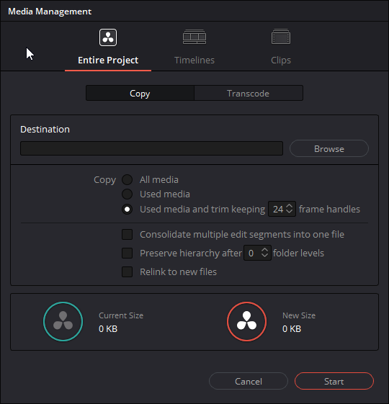
Task: Click the Destination path field
Action: tap(151, 148)
